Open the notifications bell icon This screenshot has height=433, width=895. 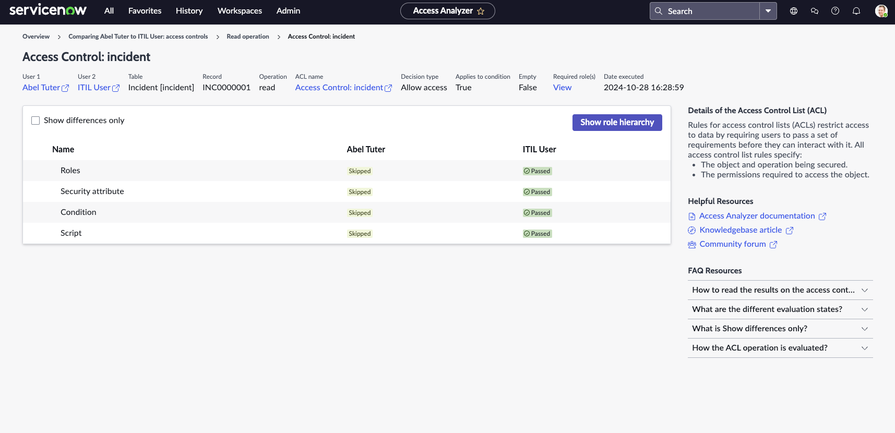point(856,11)
